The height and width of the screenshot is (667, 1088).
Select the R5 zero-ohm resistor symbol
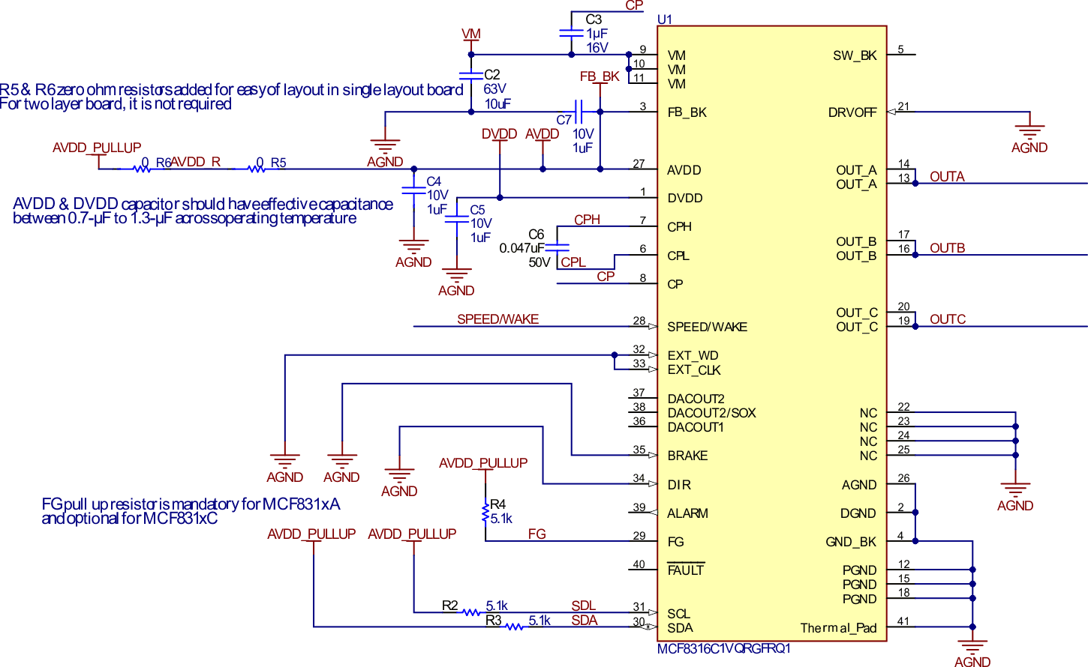coord(257,169)
